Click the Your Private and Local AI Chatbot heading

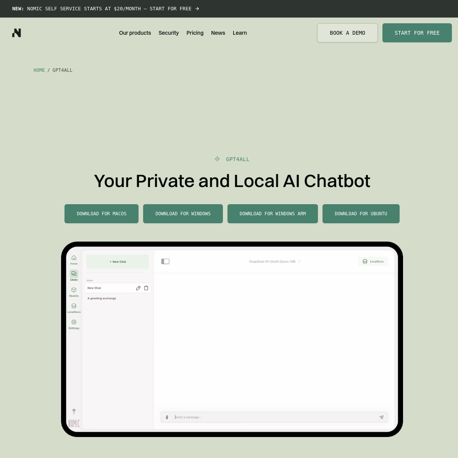pos(232,181)
